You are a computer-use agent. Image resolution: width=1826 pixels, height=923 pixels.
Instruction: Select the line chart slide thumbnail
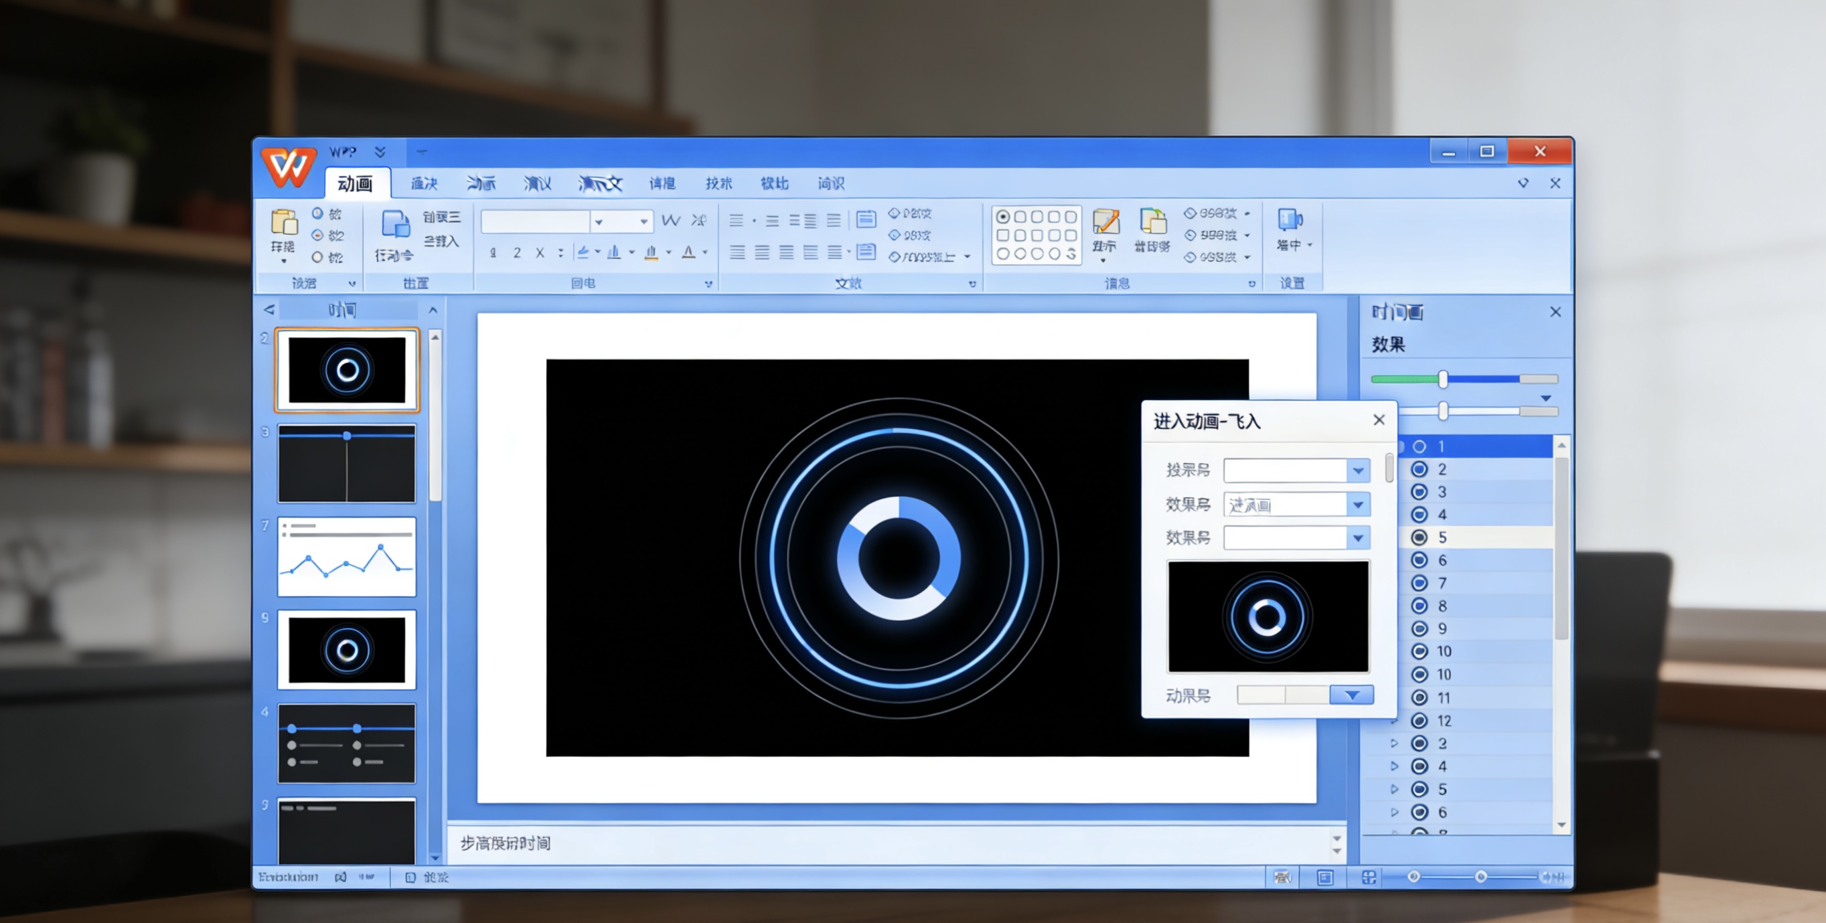click(x=347, y=558)
